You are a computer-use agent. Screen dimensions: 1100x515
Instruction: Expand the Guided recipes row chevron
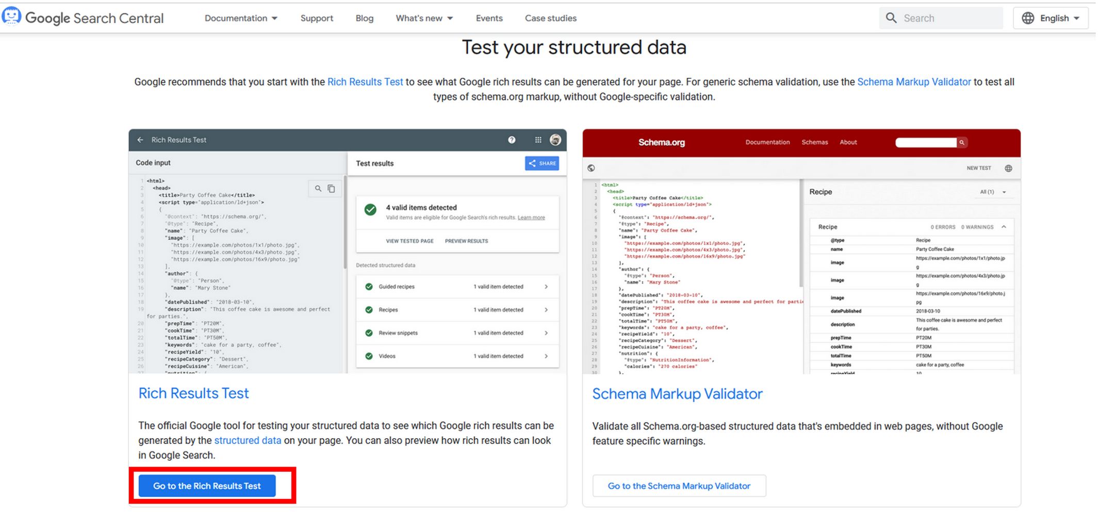click(546, 287)
